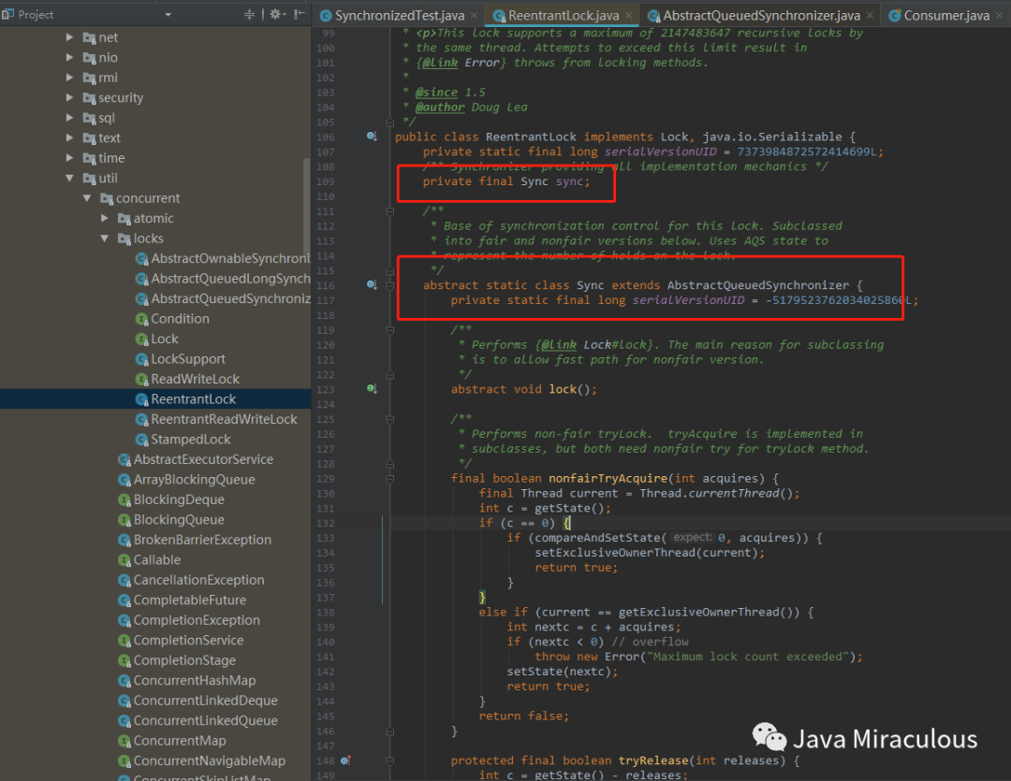Collapse the concurrent package folder
Screen dimensions: 1011x781
pyautogui.click(x=87, y=198)
